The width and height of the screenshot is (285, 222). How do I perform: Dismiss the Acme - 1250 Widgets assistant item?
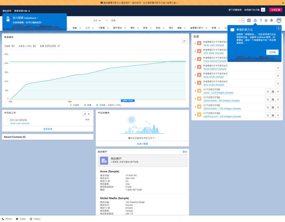pyautogui.click(x=278, y=91)
